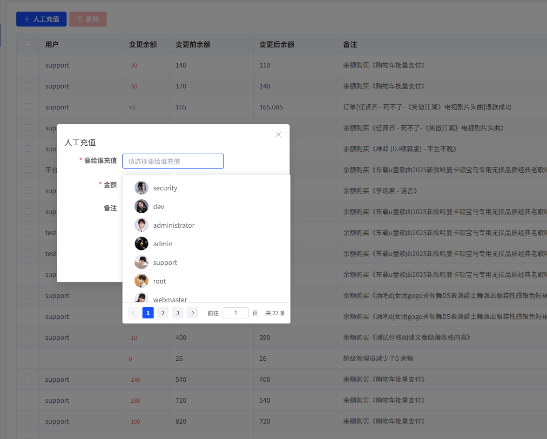Open the 请选择要给谁充值 dropdown field

click(x=173, y=161)
